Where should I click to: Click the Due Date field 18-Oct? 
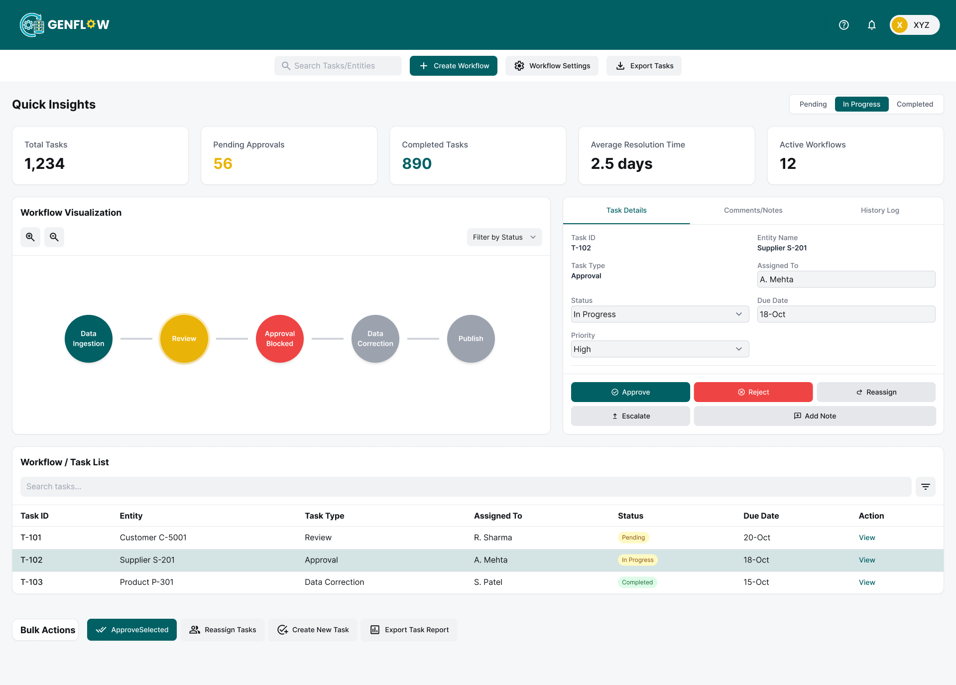coord(846,314)
